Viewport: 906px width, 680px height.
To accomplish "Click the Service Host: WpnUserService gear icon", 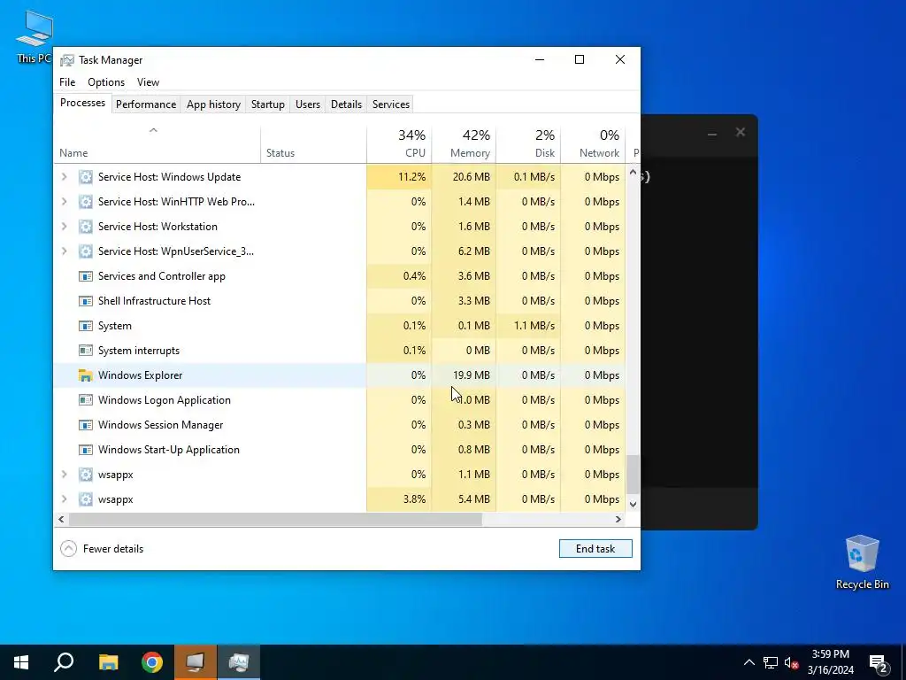I will 86,251.
